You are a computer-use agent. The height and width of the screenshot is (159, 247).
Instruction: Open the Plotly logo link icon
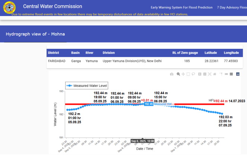(238, 74)
